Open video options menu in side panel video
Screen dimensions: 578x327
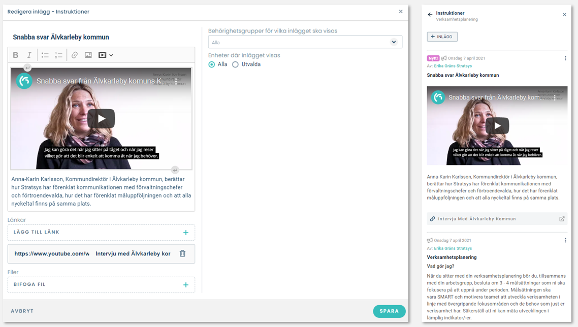(555, 97)
